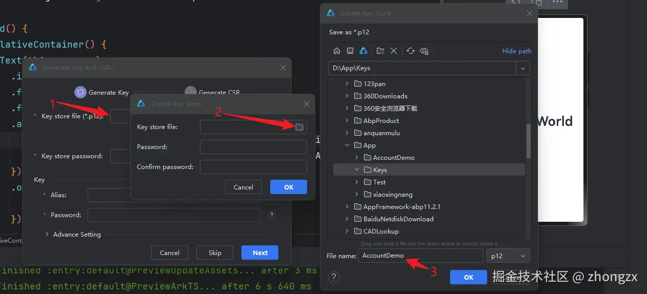Confirm Save as dialog with OK
The width and height of the screenshot is (647, 294).
(x=469, y=277)
